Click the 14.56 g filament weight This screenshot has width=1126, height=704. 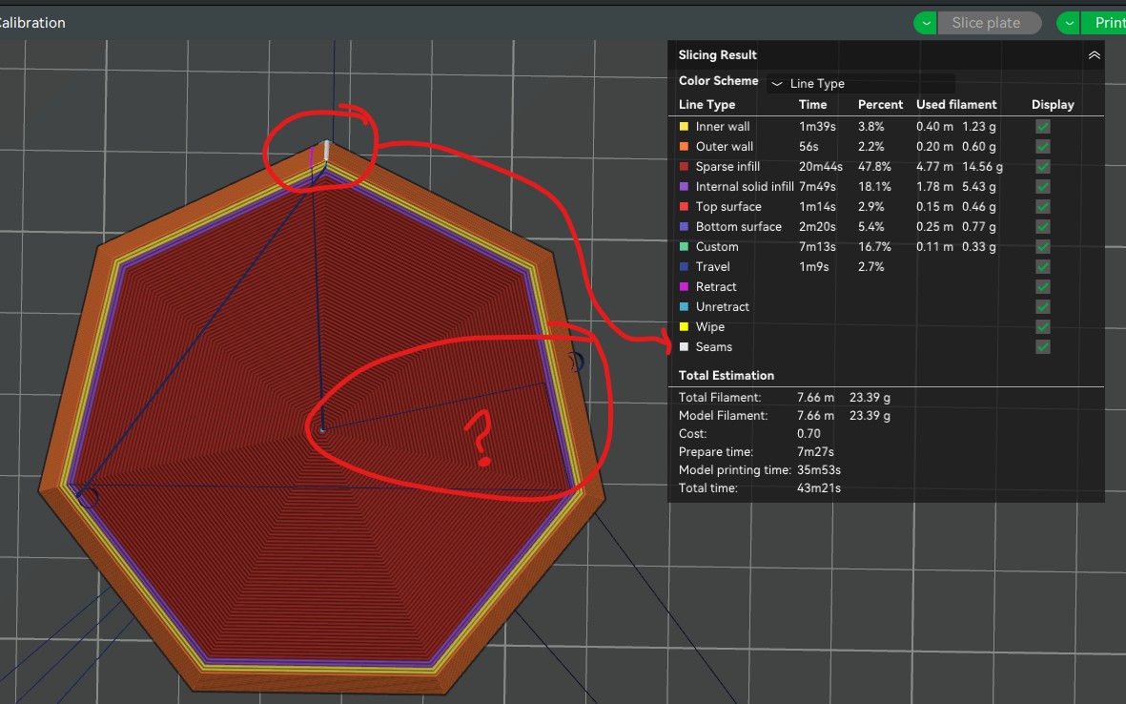click(982, 167)
